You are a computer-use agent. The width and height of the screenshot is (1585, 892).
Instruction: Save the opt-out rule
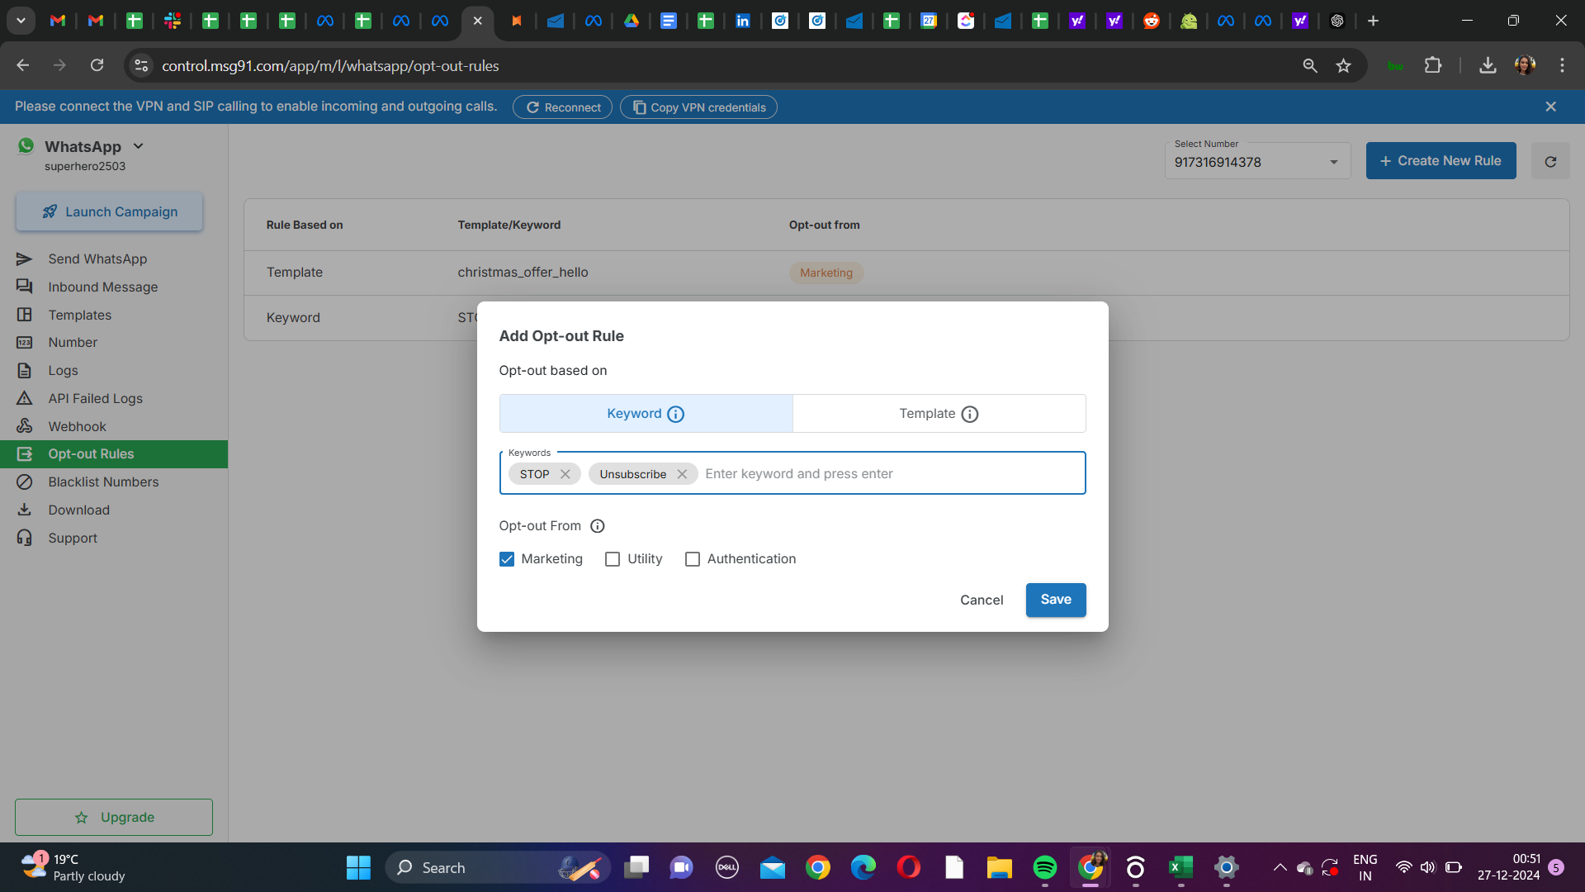pos(1055,600)
